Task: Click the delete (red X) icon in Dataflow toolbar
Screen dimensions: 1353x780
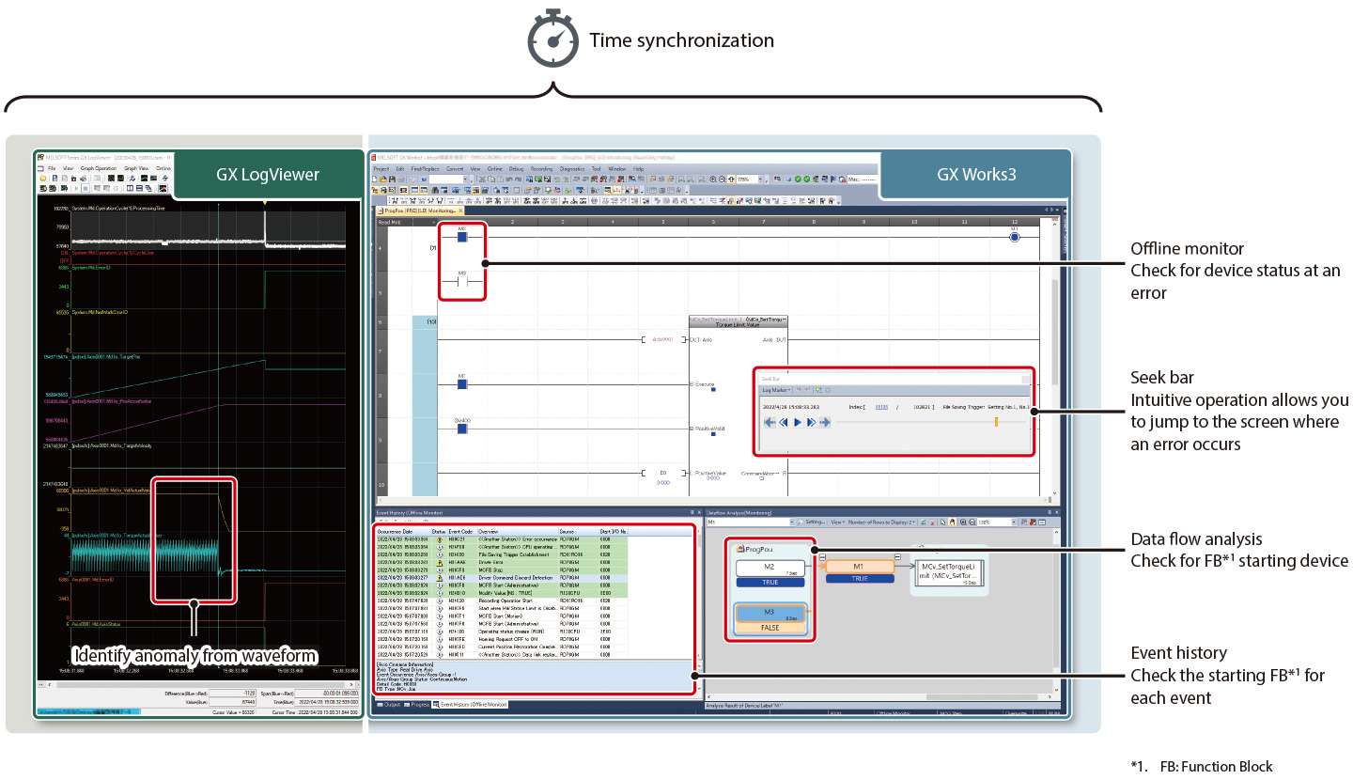Action: 933,521
